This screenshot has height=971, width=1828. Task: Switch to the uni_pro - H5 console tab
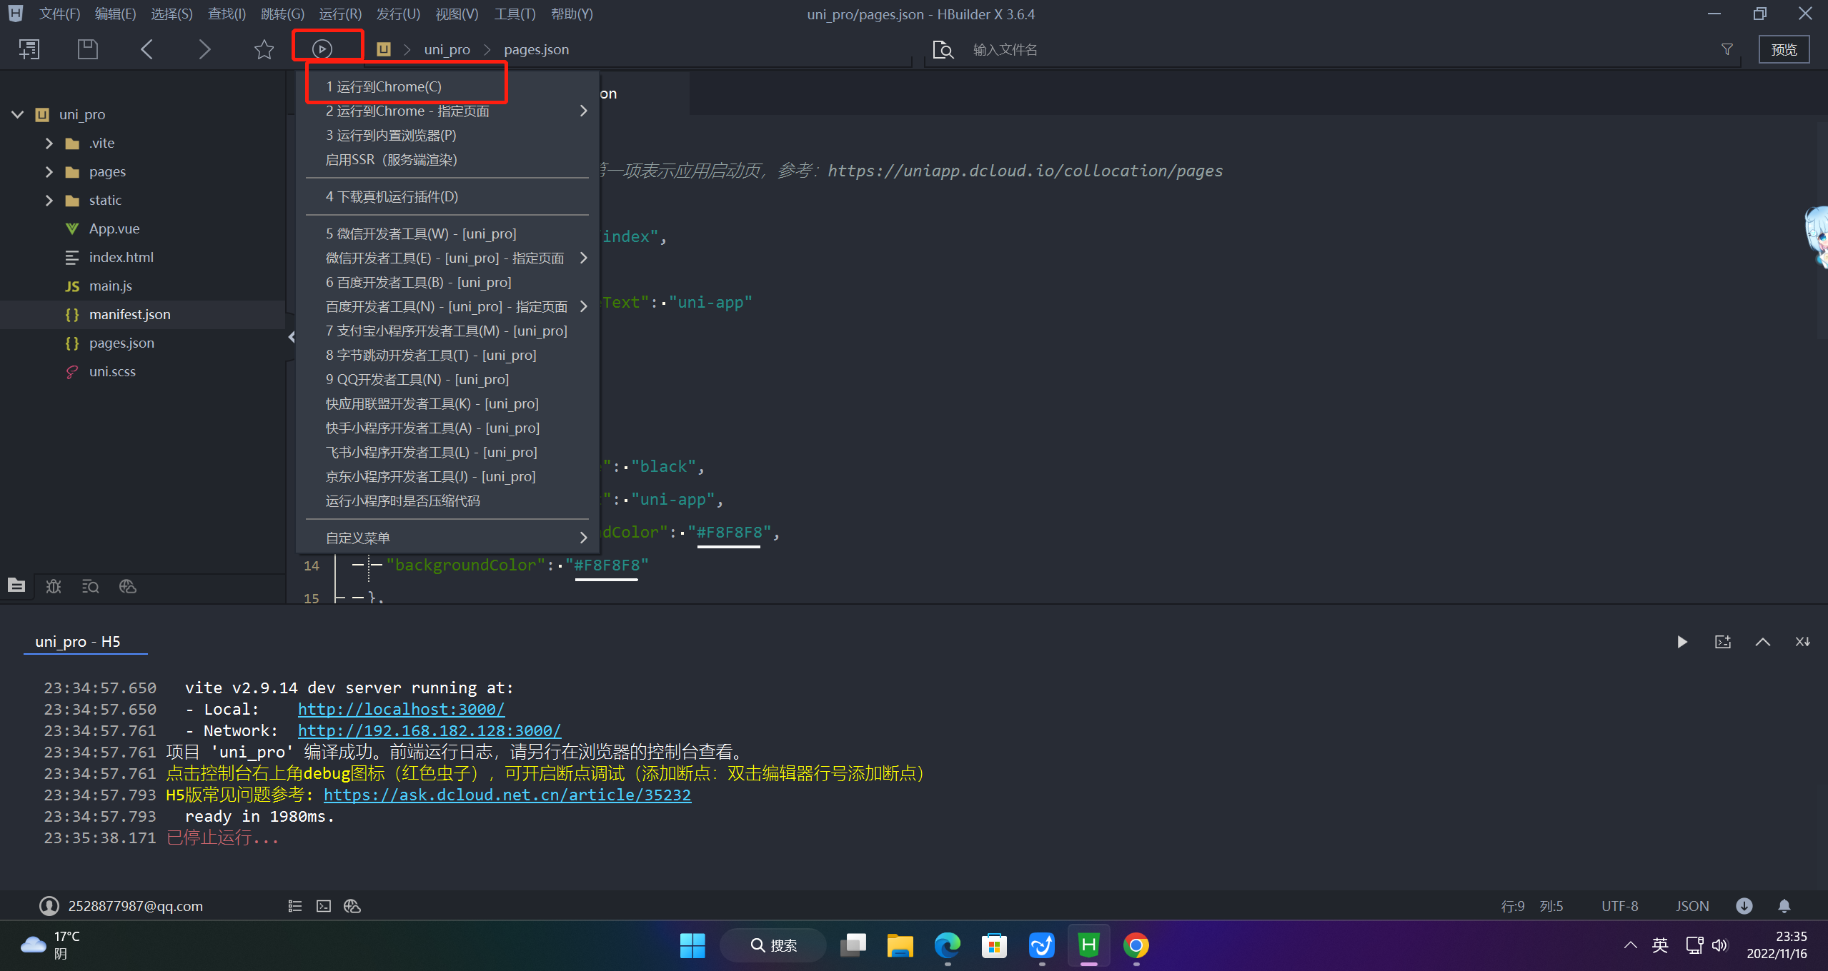(x=78, y=641)
